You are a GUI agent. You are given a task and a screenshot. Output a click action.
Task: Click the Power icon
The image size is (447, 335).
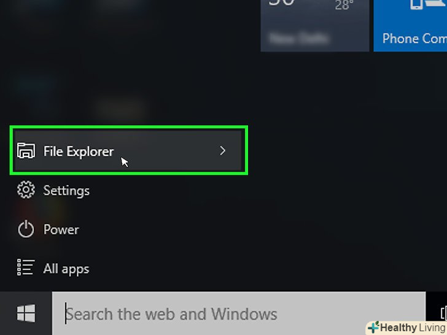[x=26, y=229]
